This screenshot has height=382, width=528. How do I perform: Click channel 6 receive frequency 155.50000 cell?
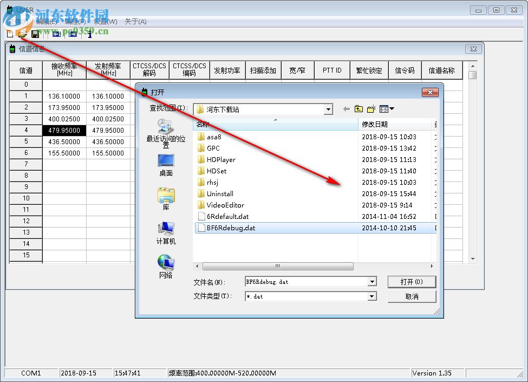pyautogui.click(x=64, y=153)
